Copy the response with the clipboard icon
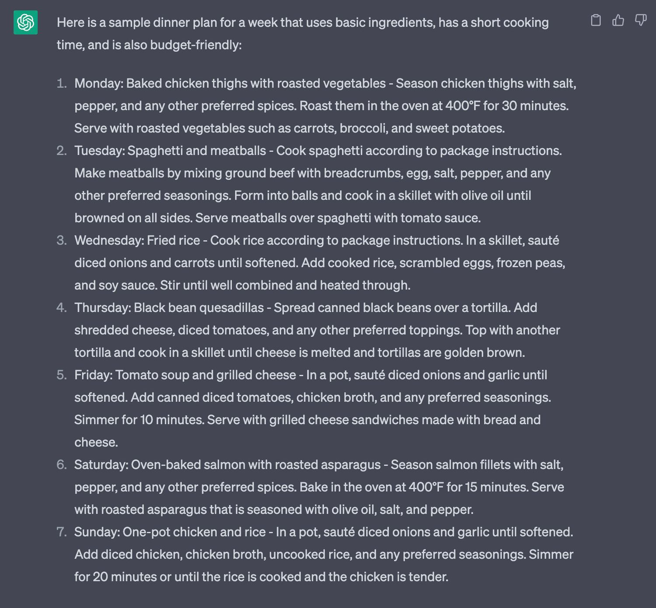Viewport: 656px width, 608px height. (596, 20)
